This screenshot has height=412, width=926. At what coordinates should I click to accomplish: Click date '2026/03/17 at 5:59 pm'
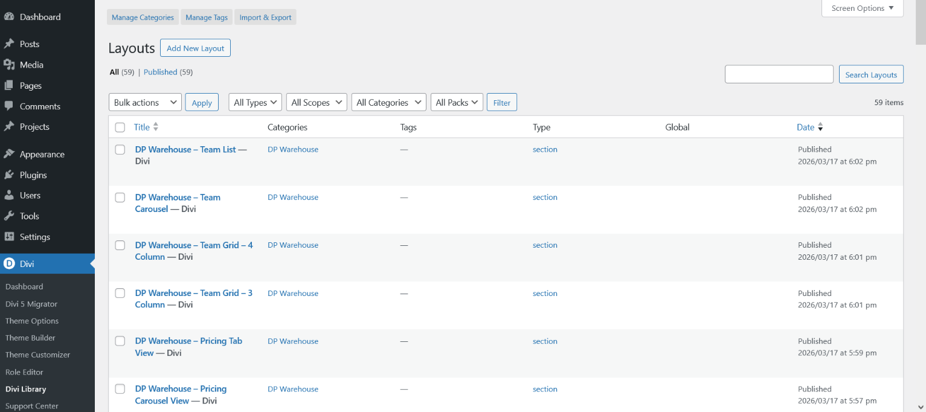(837, 353)
